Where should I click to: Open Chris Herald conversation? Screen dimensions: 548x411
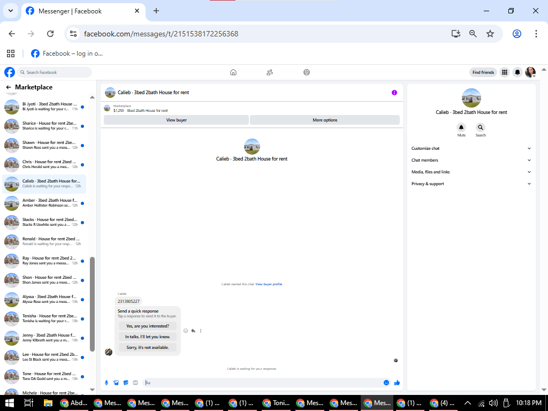[x=44, y=164]
